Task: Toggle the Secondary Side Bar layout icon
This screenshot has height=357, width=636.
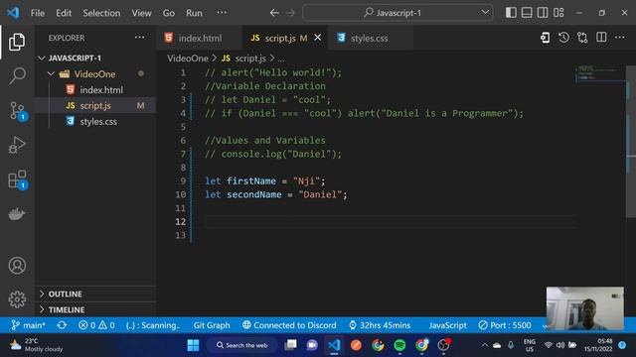Action: [543, 13]
